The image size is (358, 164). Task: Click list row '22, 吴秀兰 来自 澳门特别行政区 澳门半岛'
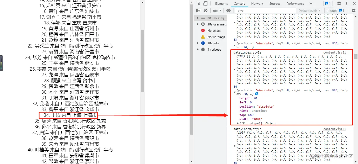tap(70, 46)
